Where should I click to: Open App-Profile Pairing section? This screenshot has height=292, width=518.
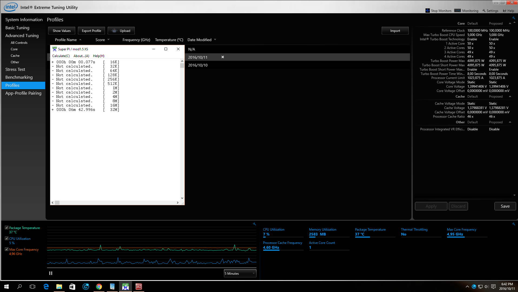pos(23,93)
